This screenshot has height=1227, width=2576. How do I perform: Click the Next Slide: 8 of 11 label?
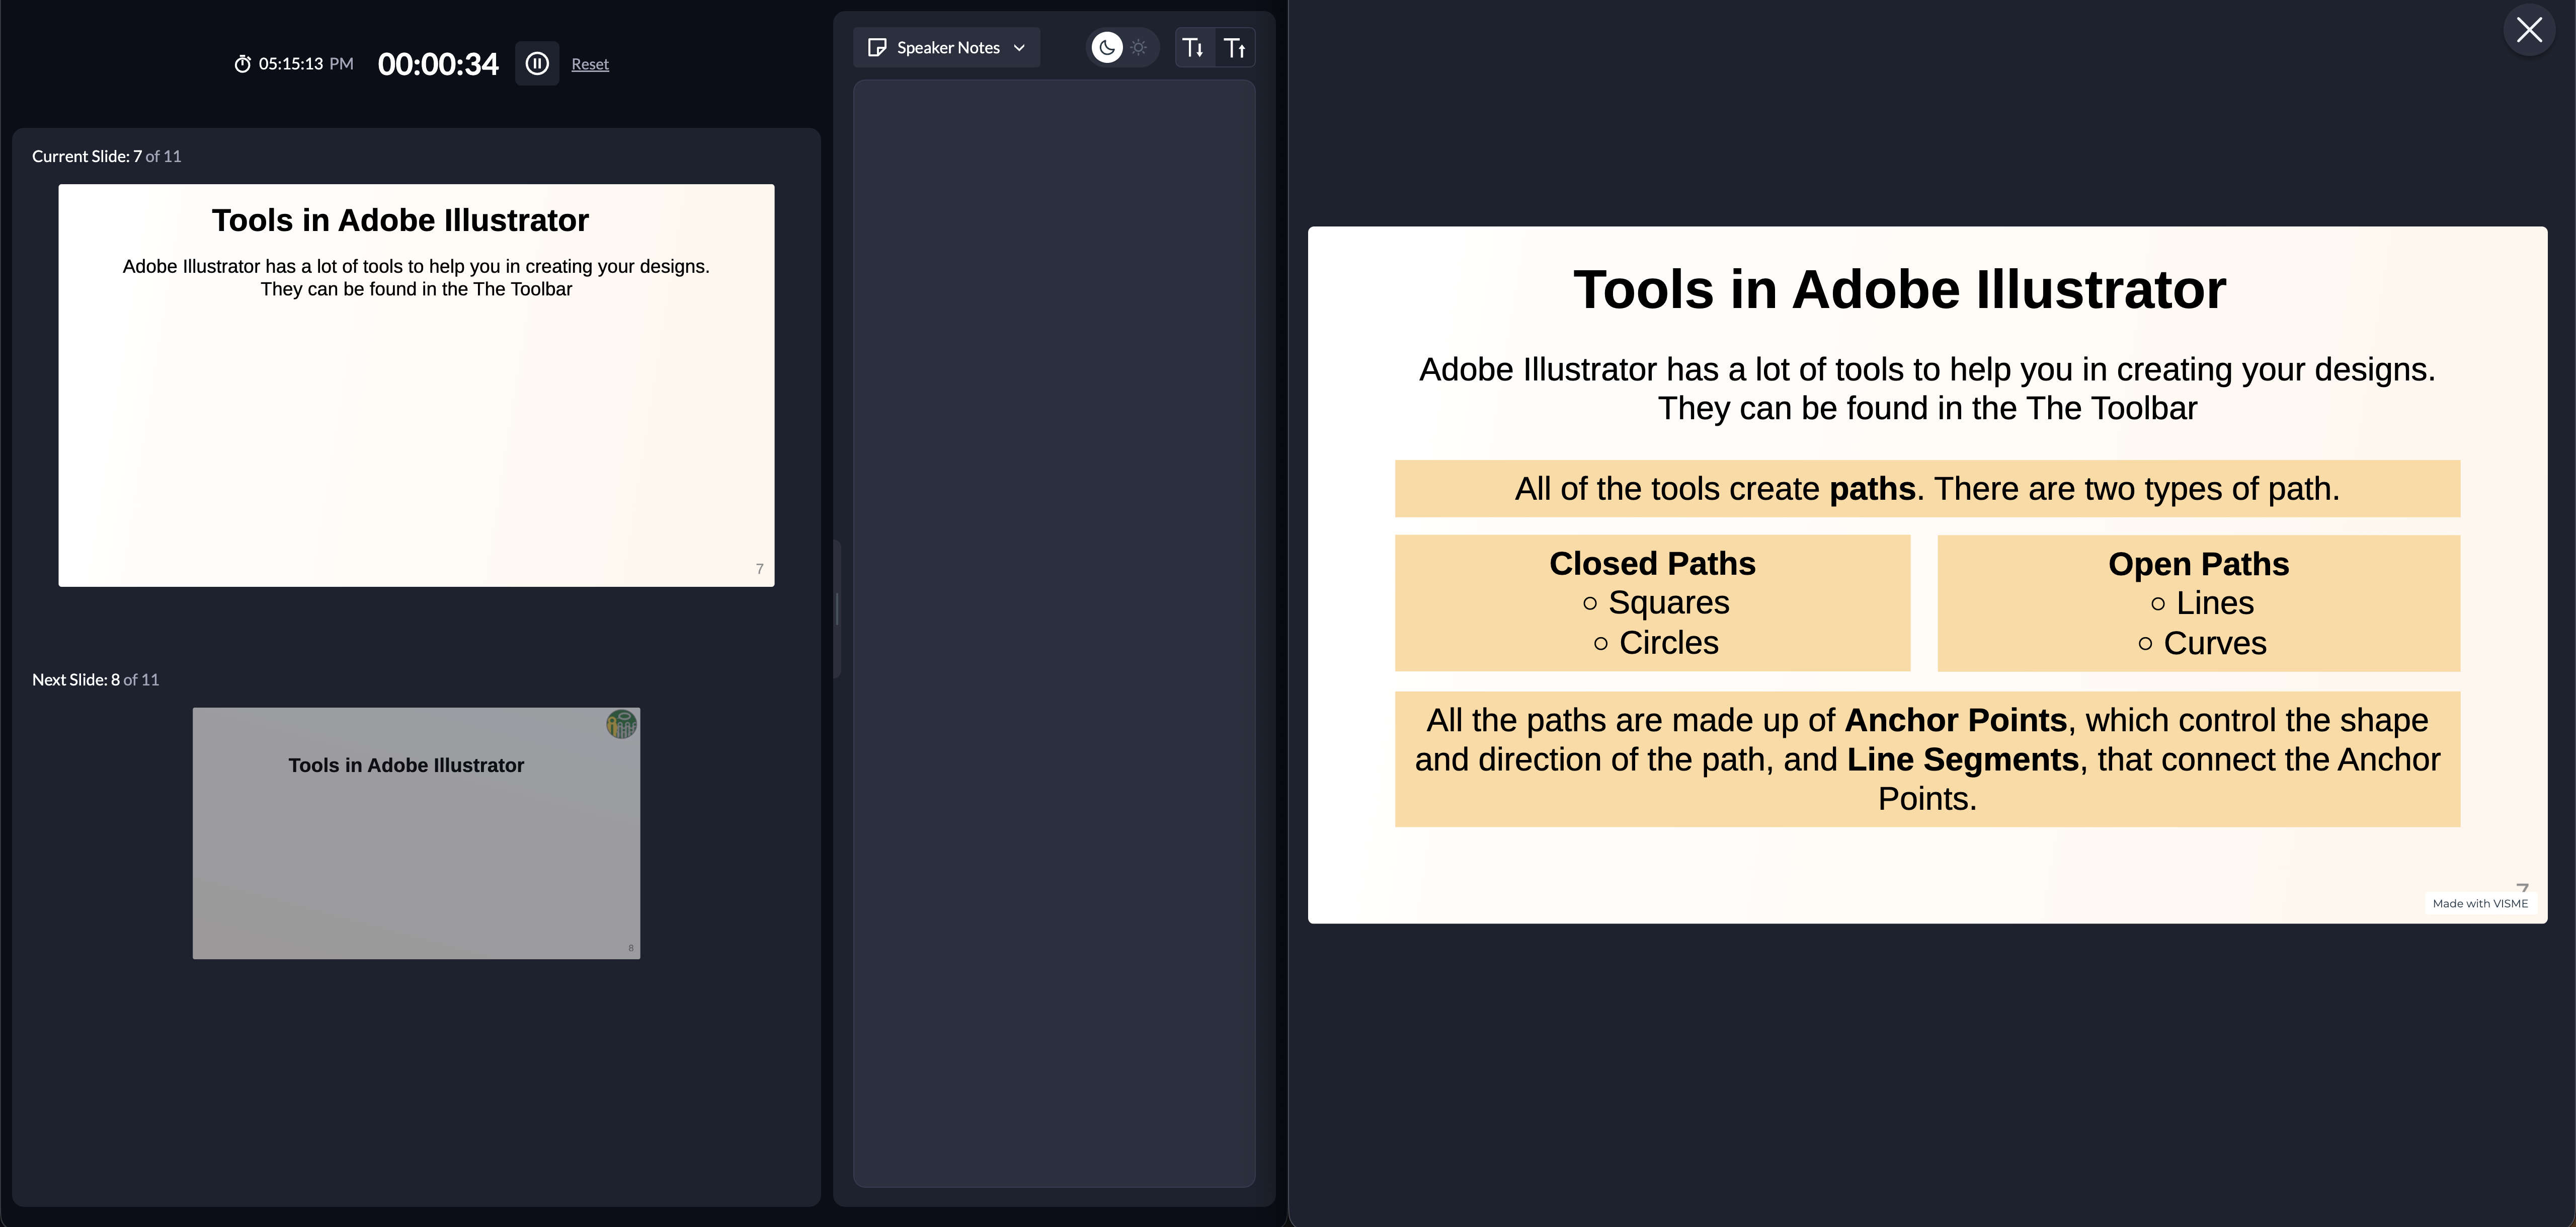point(95,679)
